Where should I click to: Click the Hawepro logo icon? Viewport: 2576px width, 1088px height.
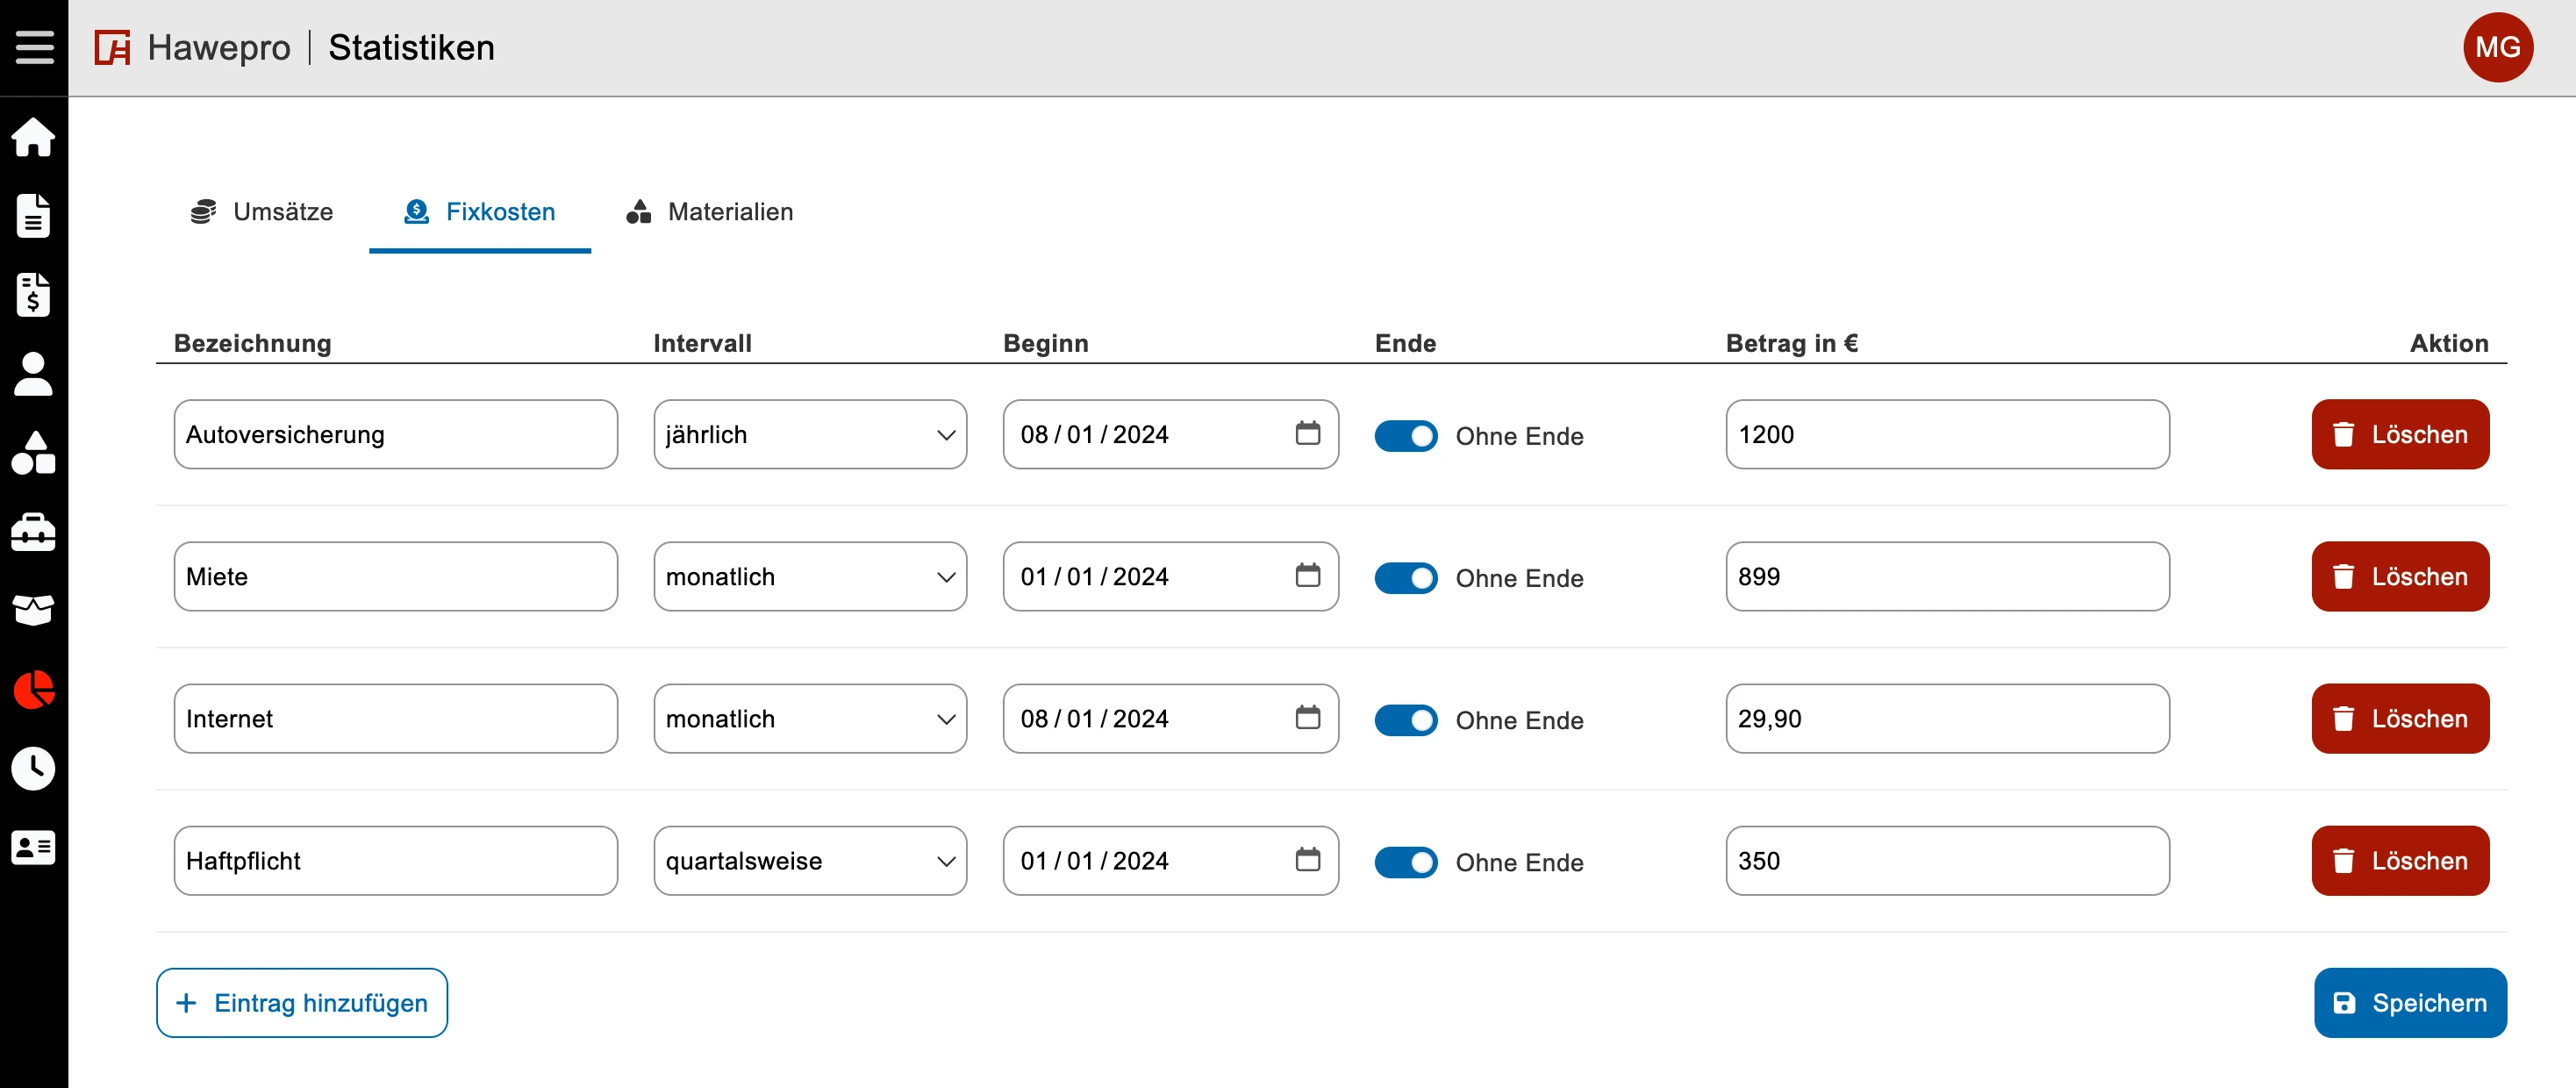[112, 47]
